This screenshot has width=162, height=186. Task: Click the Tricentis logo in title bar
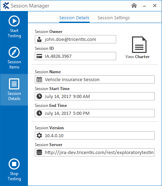pyautogui.click(x=6, y=6)
